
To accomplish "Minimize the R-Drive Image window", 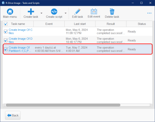I will pos(133,3).
